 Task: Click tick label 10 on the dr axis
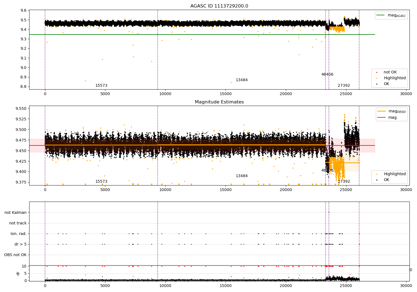(24, 266)
